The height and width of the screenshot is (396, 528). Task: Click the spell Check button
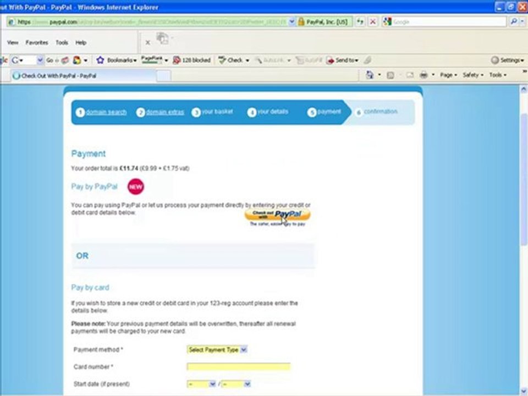[x=230, y=61]
